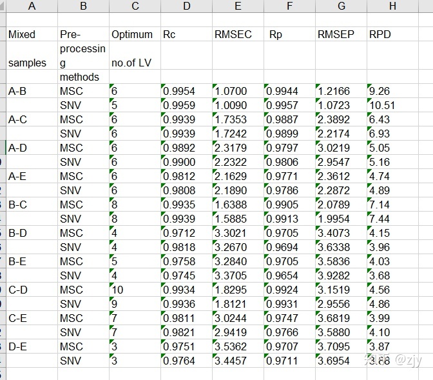Screen dimensions: 433x380
Task: Click RMSEP value 1.9954
Action: tap(342, 219)
